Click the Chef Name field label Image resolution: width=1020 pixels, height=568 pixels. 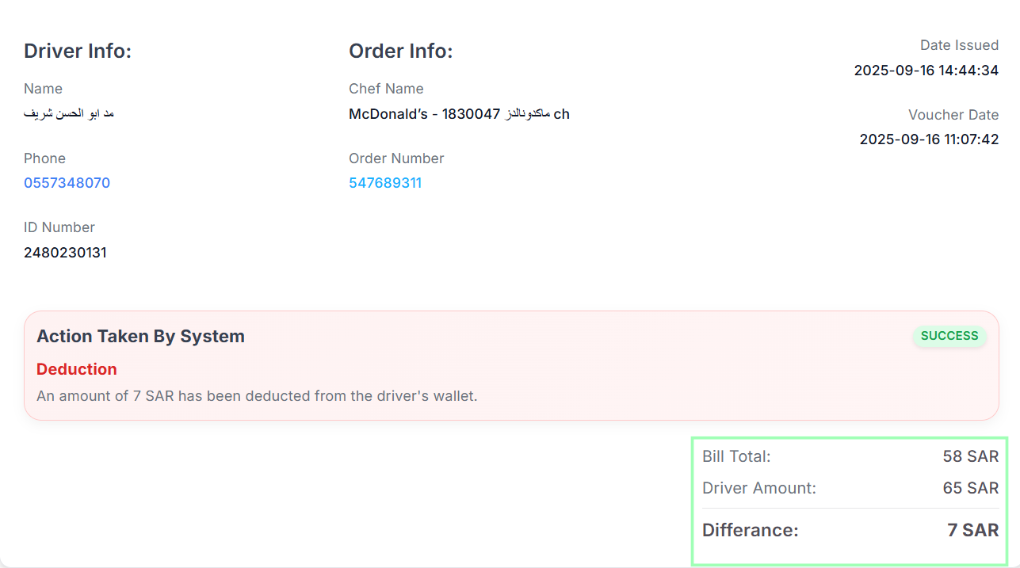[386, 89]
